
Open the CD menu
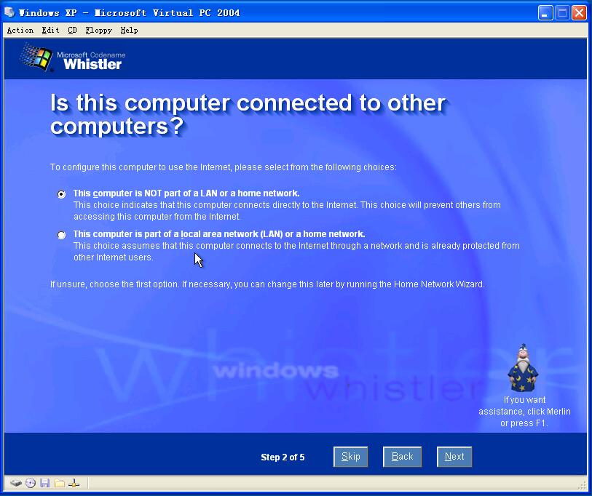pyautogui.click(x=72, y=30)
